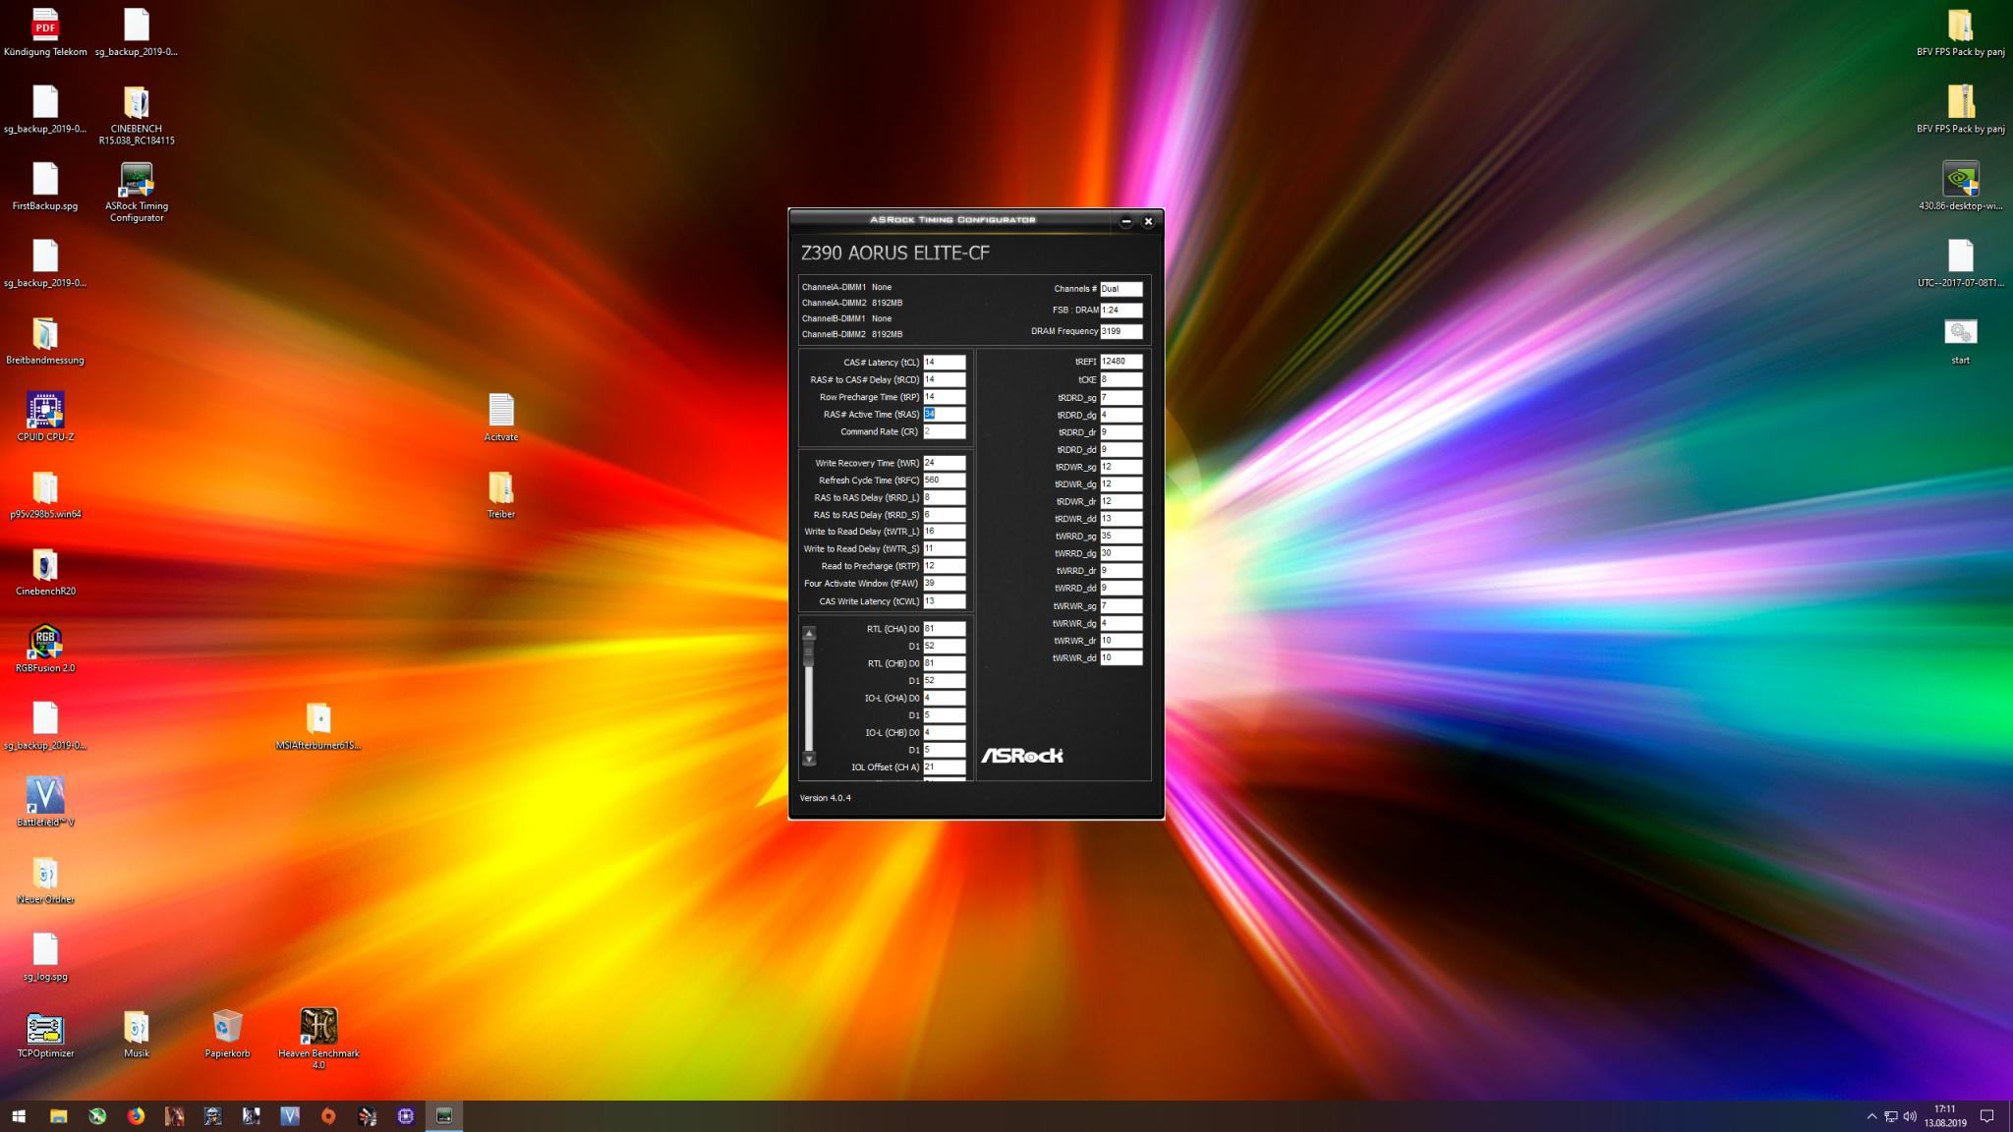Click the DRAM Frequency field showing 3199
This screenshot has height=1132, width=2013.
1121,331
